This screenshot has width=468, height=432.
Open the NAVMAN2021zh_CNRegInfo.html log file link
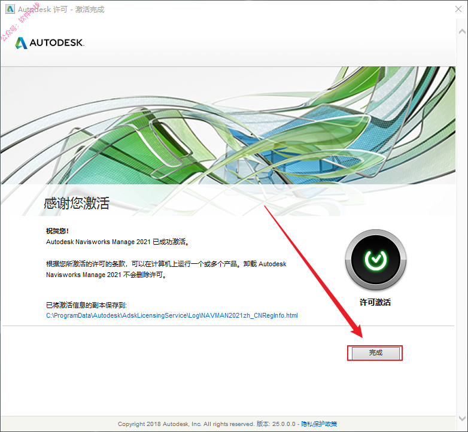172,315
